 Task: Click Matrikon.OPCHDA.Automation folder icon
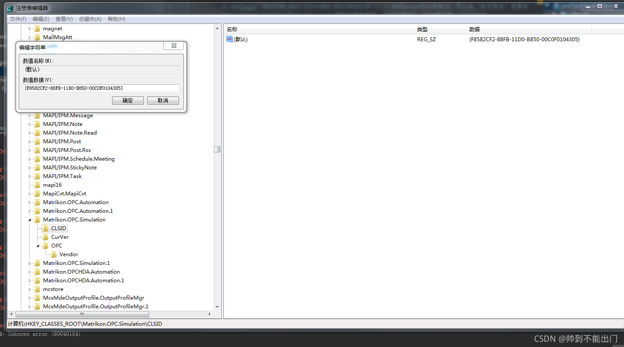[37, 272]
